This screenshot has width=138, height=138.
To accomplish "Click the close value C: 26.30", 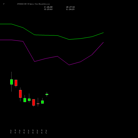I will (48, 7).
